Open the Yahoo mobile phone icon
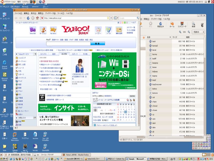Viewport: 214px width, 161px height. 109,30
